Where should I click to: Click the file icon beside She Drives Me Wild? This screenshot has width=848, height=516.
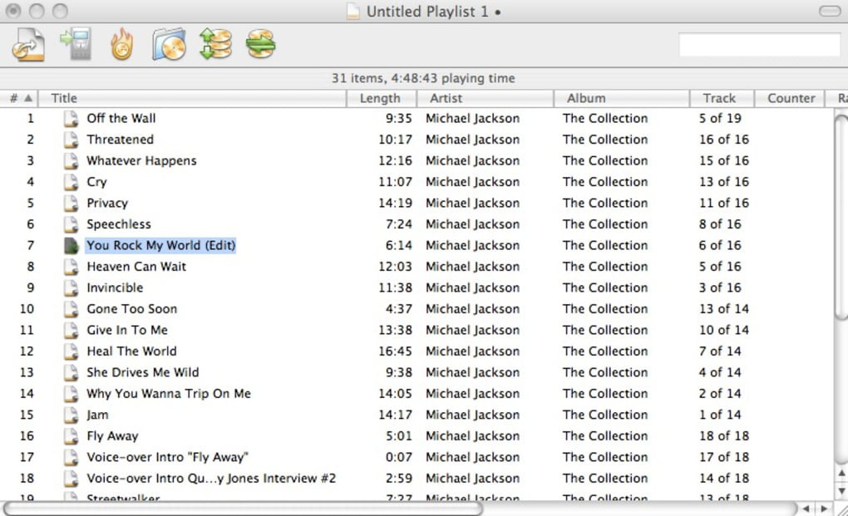[71, 372]
